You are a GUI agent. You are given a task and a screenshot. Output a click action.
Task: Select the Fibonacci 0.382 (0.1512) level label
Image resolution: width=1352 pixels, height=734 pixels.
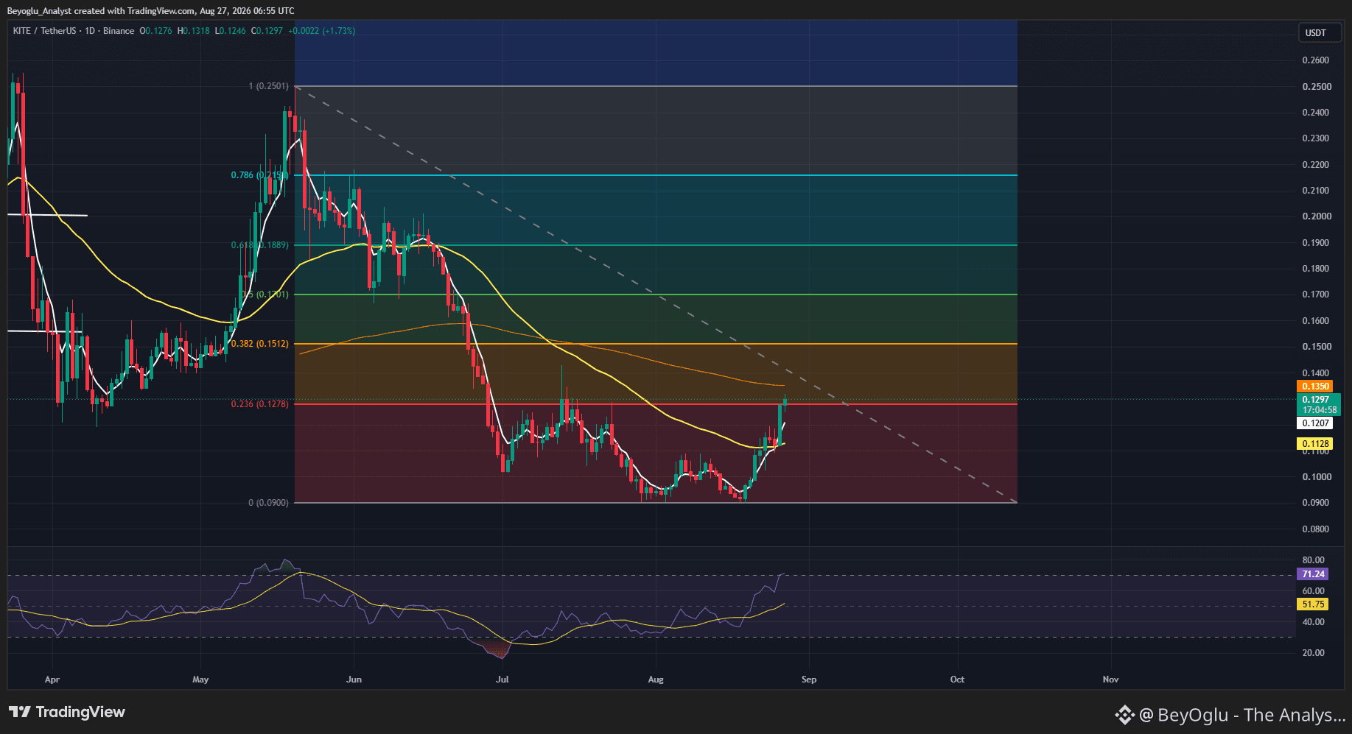(260, 344)
